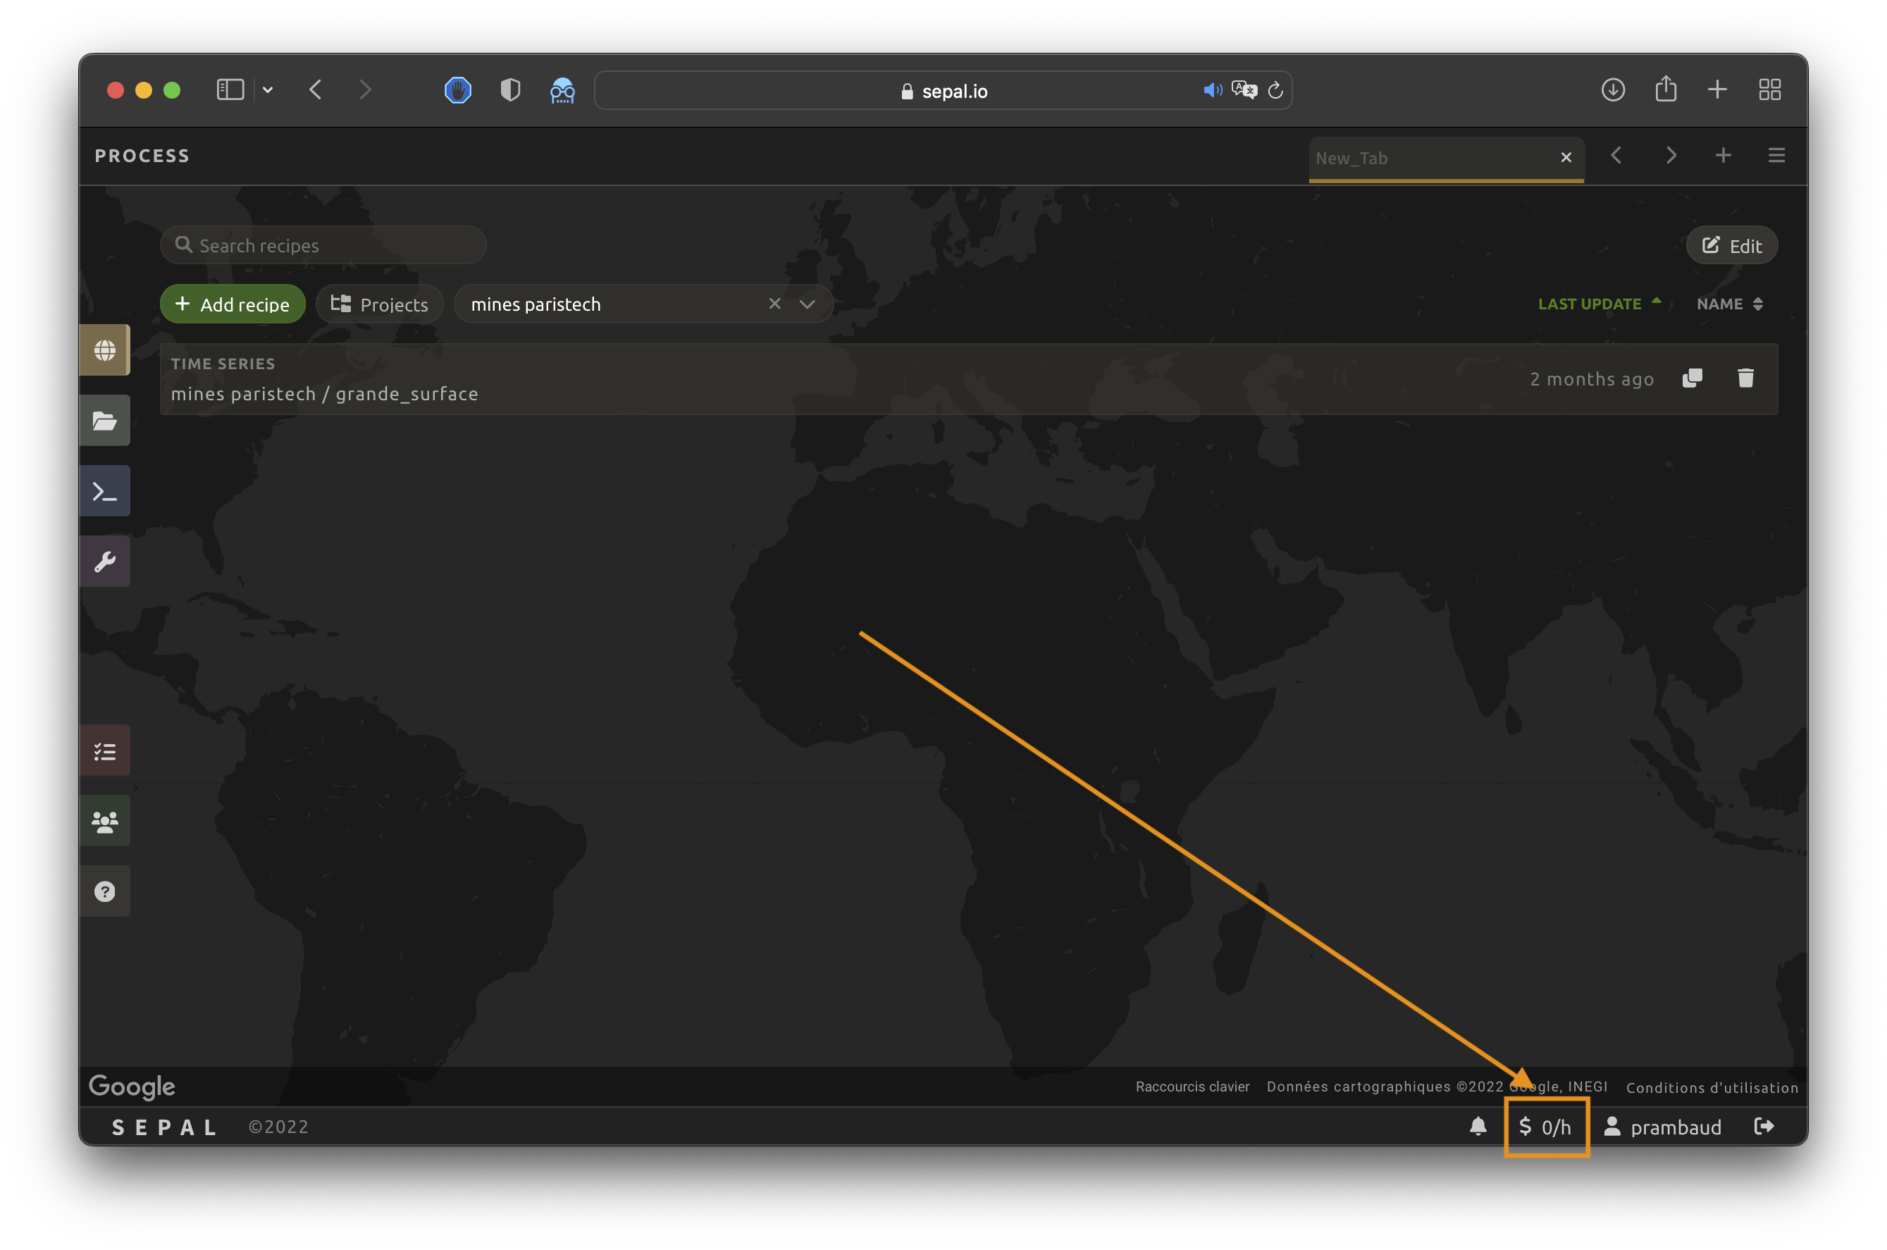Open the Files folder icon in sidebar
This screenshot has height=1250, width=1887.
click(x=104, y=420)
